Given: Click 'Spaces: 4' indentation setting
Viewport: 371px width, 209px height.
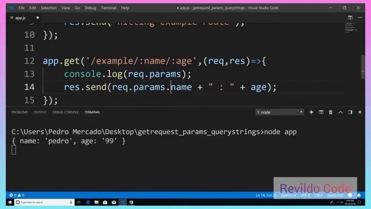Looking at the screenshot, I should tap(289, 195).
